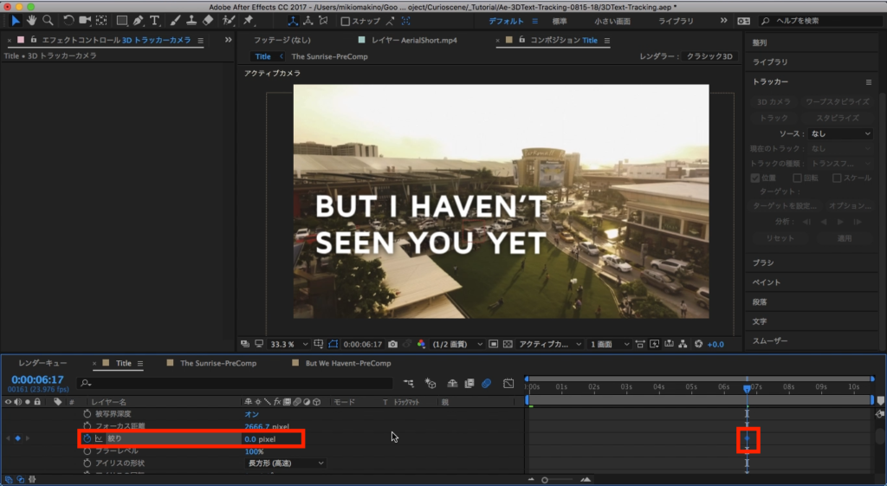Open the 33.3% magnification dropdown
The image size is (887, 486).
(x=287, y=344)
